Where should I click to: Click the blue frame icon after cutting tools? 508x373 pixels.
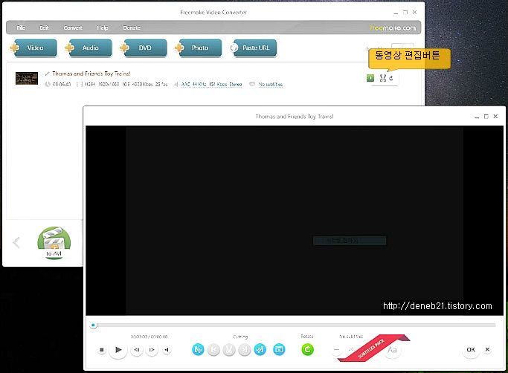(x=279, y=350)
